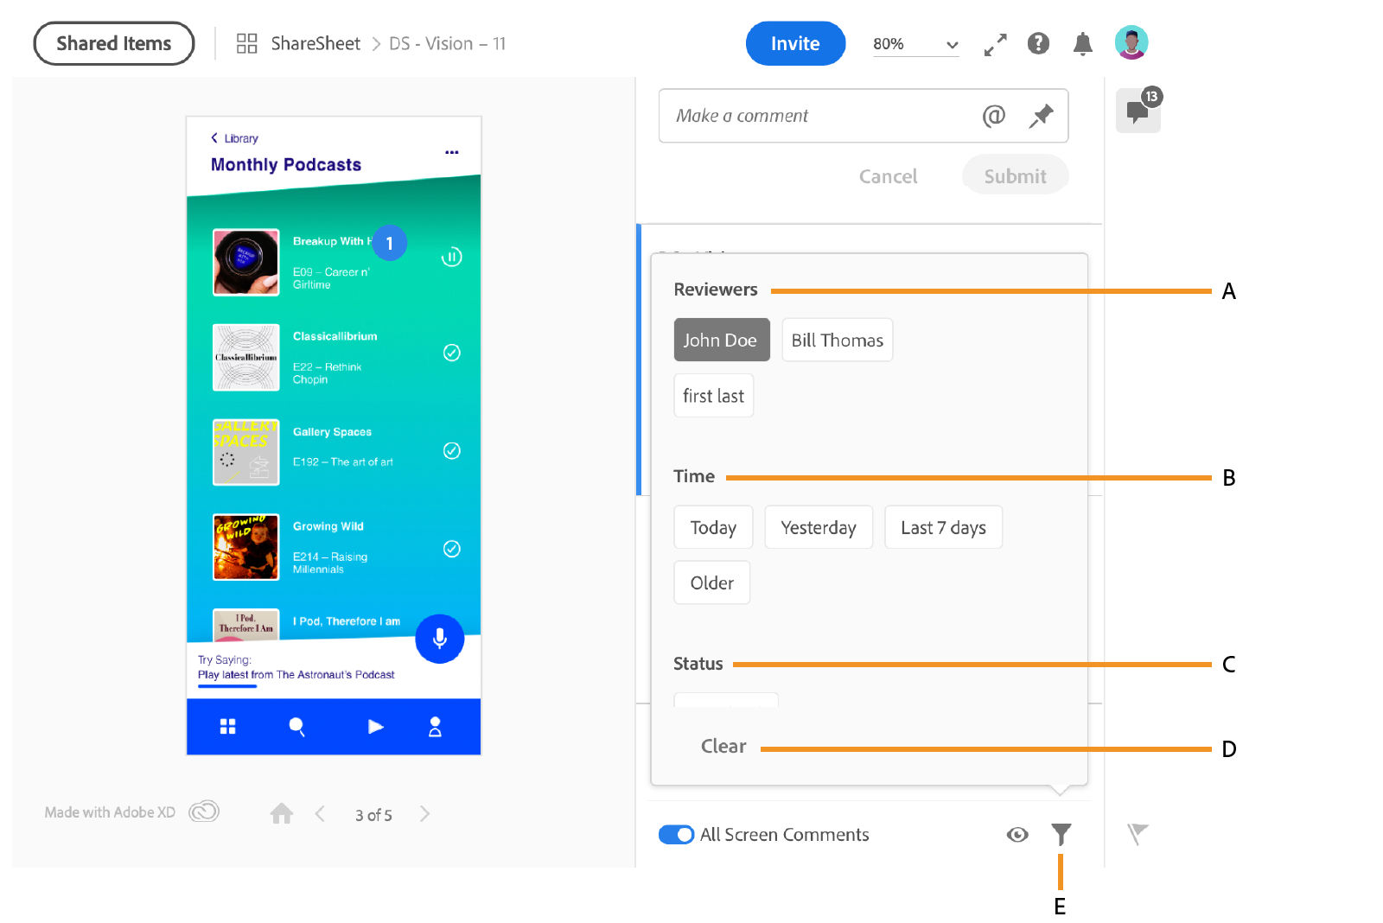
Task: Toggle All Screen Comments switch
Action: [676, 835]
